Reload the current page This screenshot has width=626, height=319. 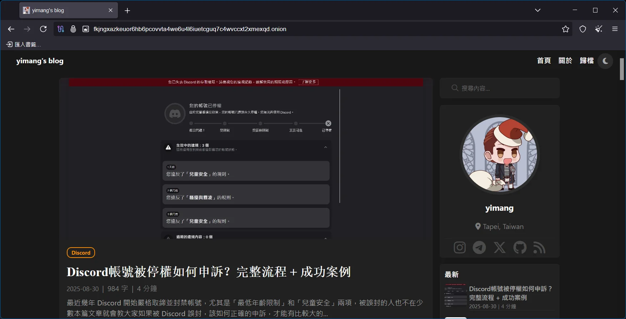[x=43, y=29]
